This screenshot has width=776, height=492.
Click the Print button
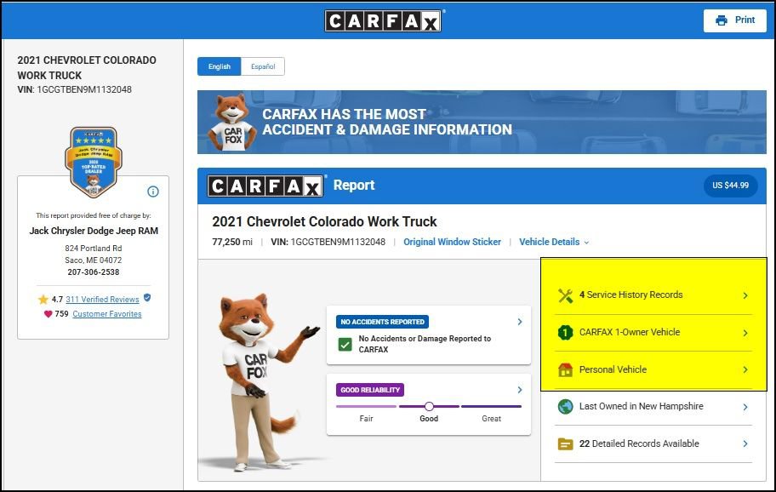tap(735, 20)
